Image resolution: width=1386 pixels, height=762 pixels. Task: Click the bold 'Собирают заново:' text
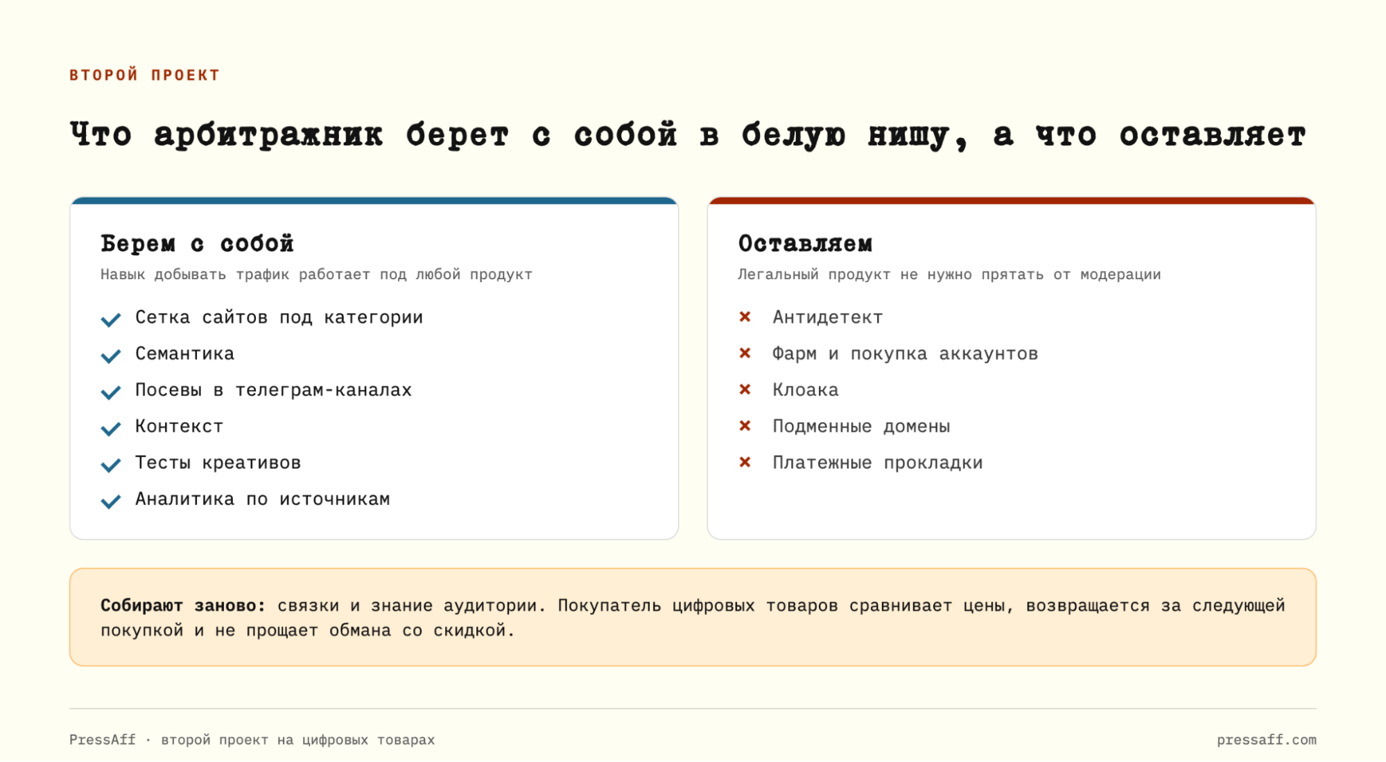coord(183,605)
